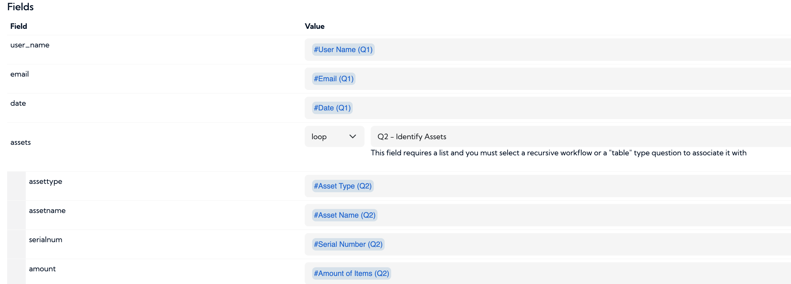Select the #User Name (Q1) token
The width and height of the screenshot is (791, 284).
[343, 50]
